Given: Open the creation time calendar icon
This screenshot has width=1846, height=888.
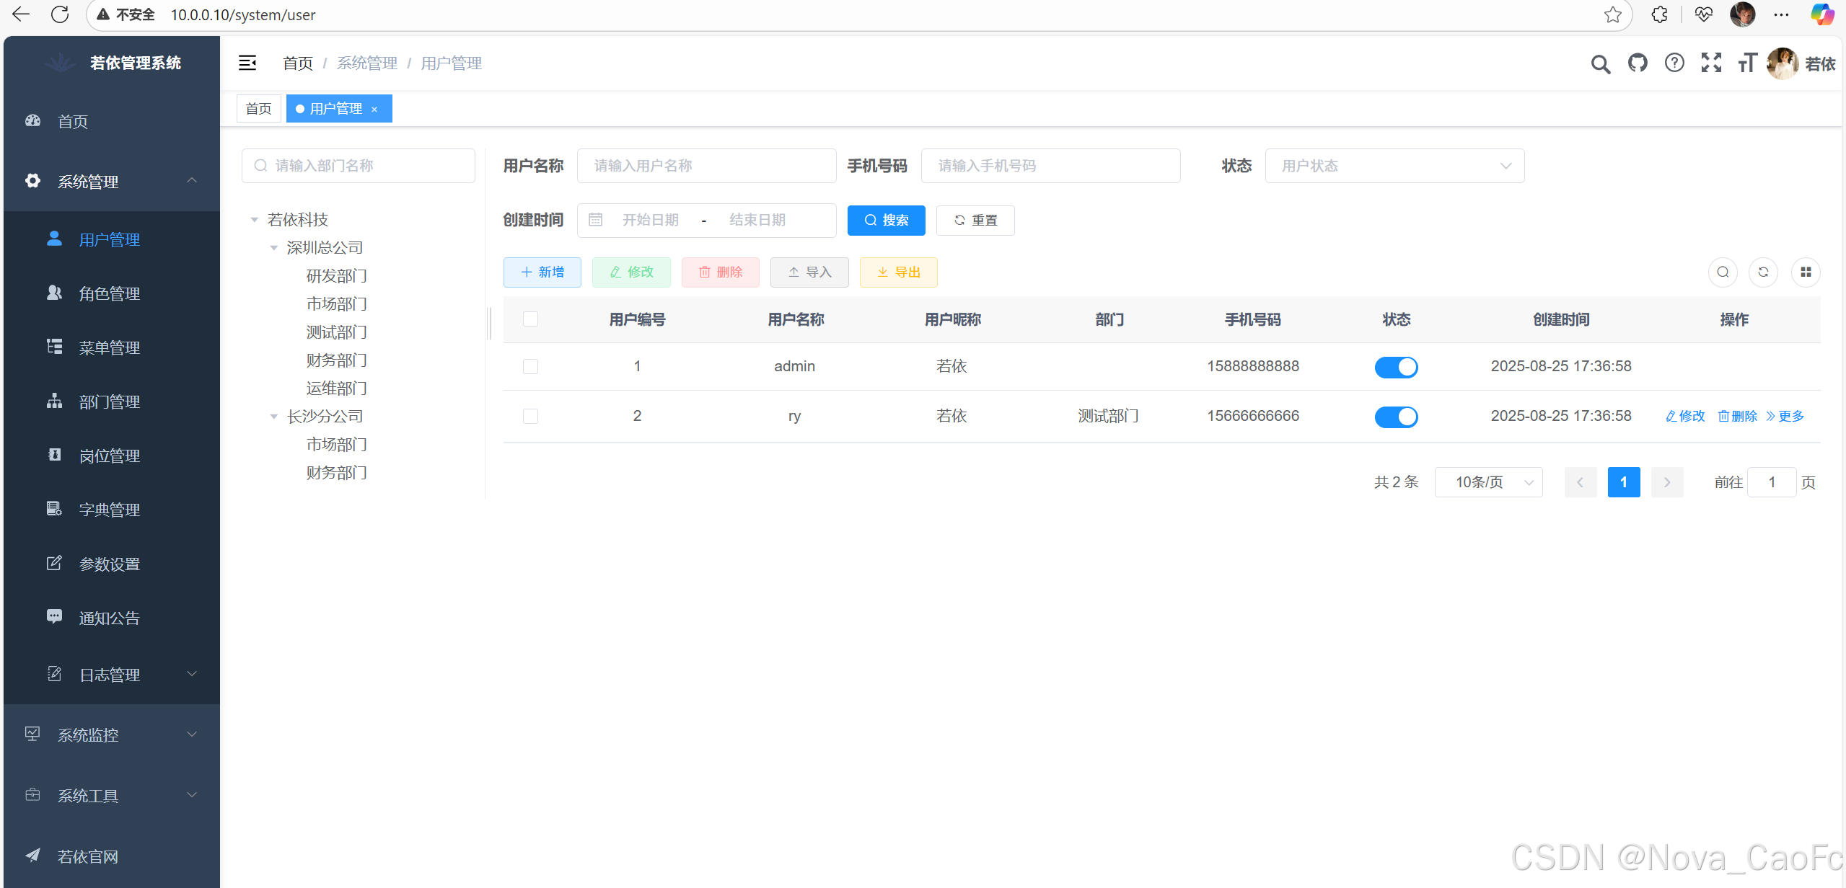Looking at the screenshot, I should (x=595, y=220).
